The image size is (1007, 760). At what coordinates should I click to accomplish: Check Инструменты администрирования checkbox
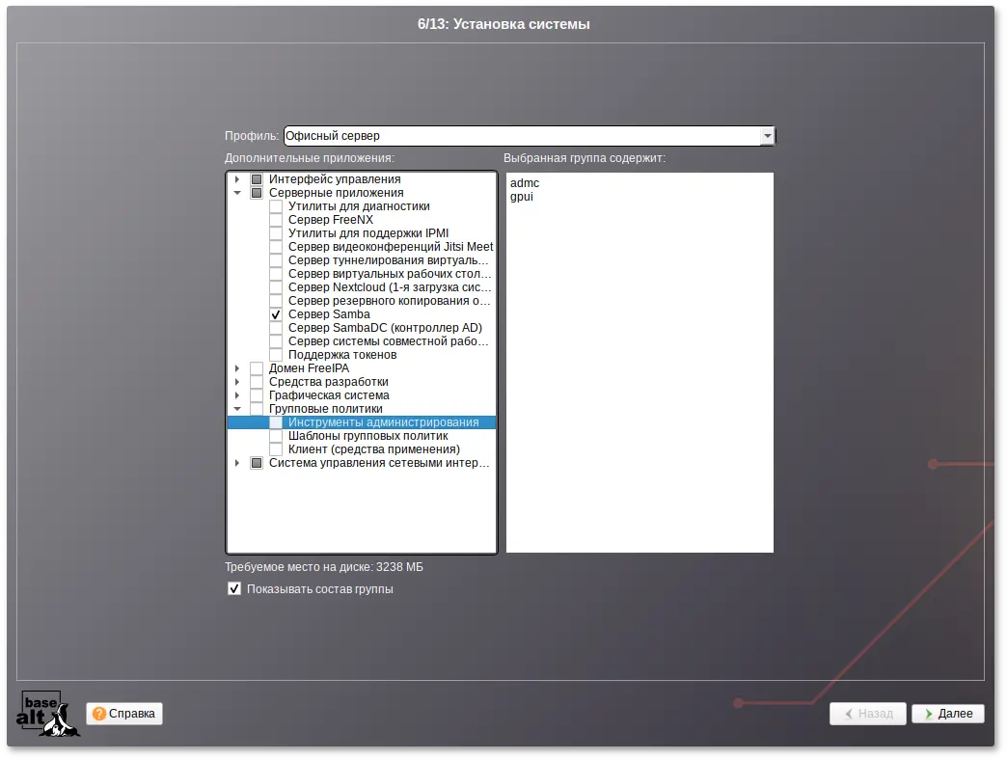pyautogui.click(x=276, y=422)
